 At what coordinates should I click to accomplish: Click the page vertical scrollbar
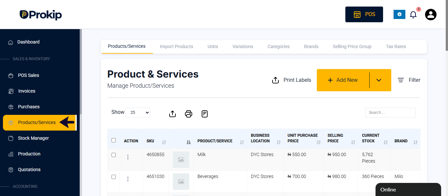[x=446, y=26]
